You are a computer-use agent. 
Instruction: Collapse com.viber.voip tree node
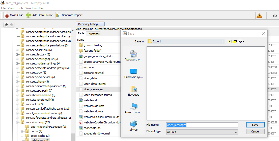tap(17, 122)
